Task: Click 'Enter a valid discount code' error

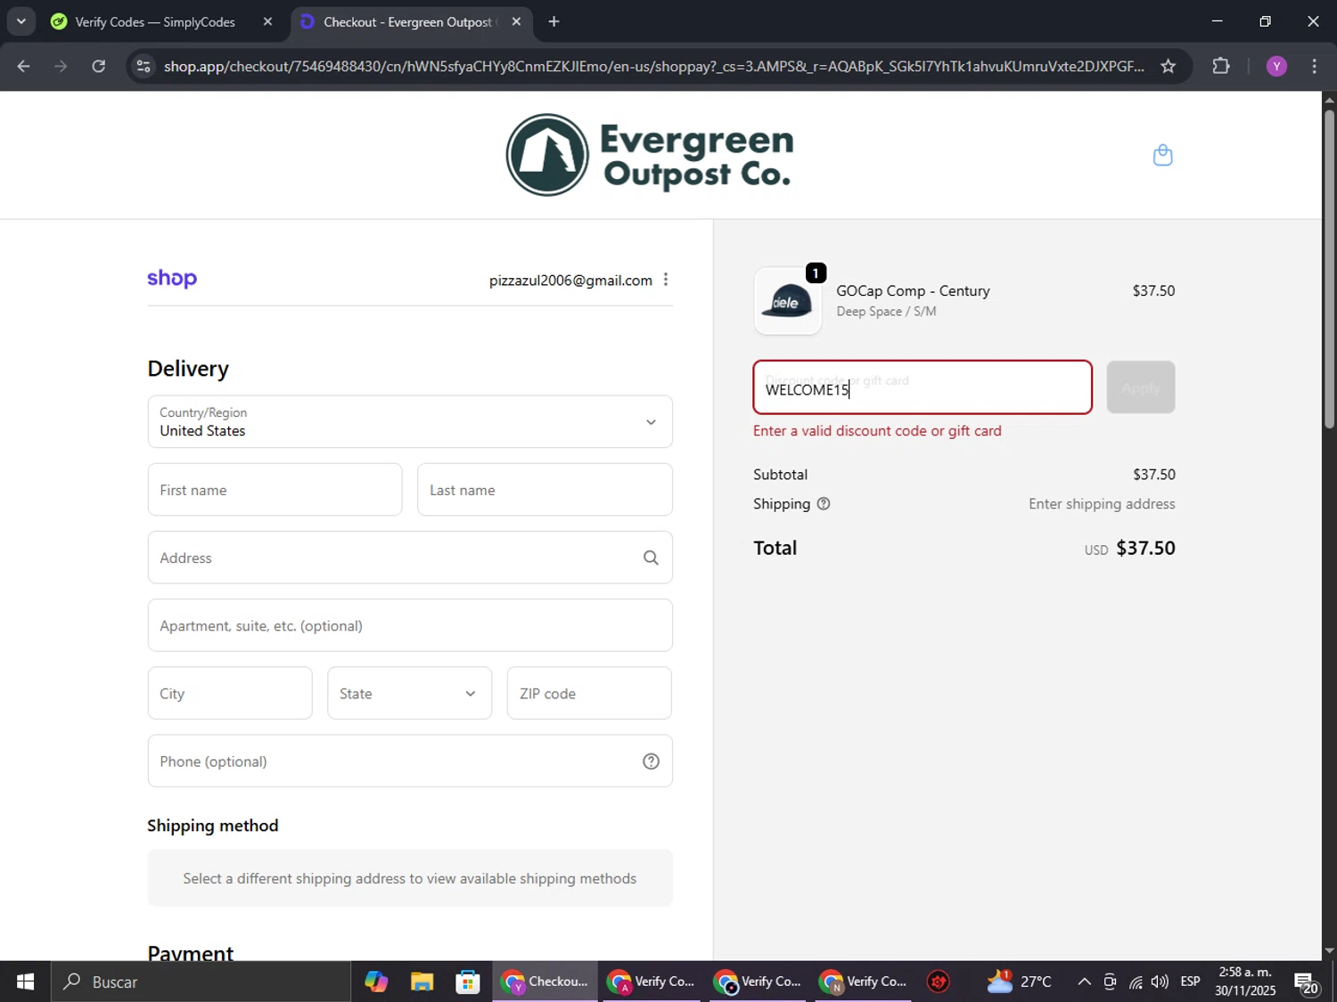Action: tap(877, 431)
